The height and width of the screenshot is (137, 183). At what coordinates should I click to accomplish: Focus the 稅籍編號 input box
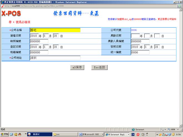click(x=39, y=52)
